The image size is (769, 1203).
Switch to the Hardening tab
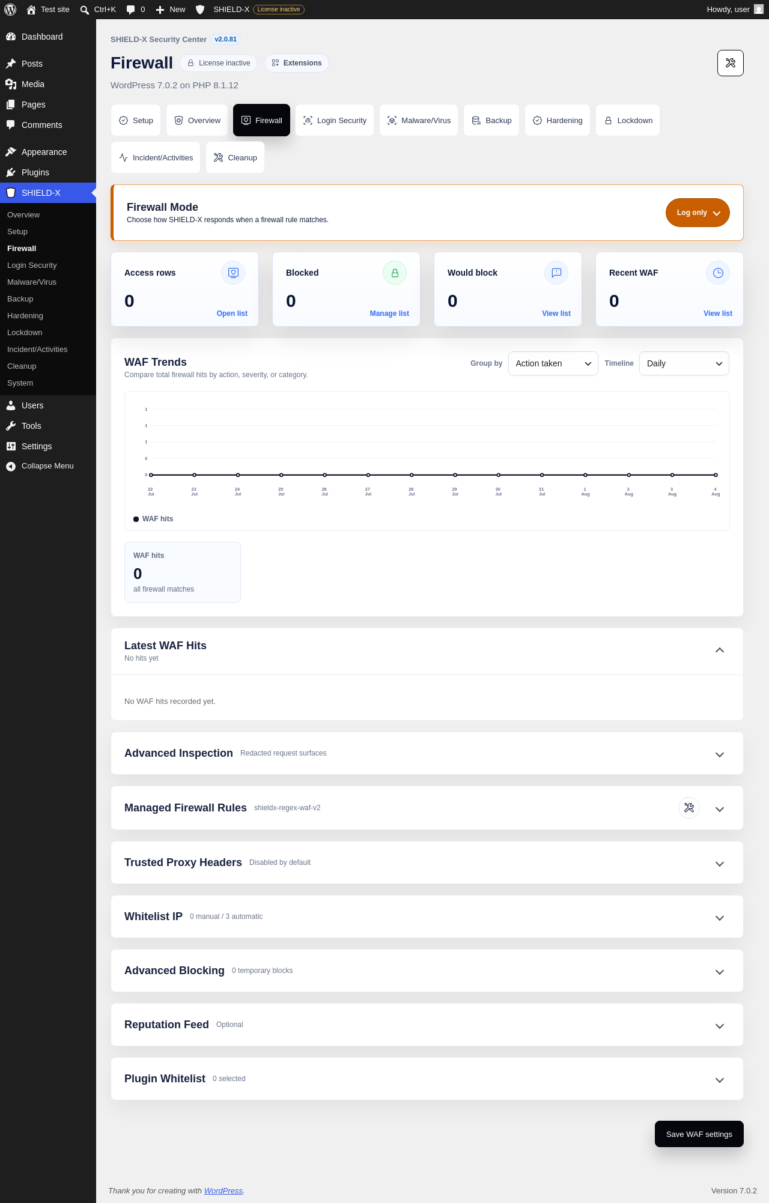(558, 120)
